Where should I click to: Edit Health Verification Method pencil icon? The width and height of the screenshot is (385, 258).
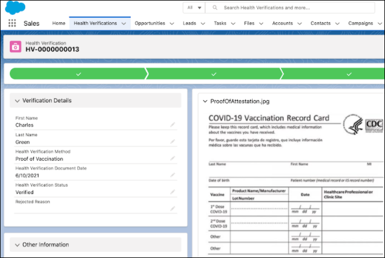tap(172, 158)
